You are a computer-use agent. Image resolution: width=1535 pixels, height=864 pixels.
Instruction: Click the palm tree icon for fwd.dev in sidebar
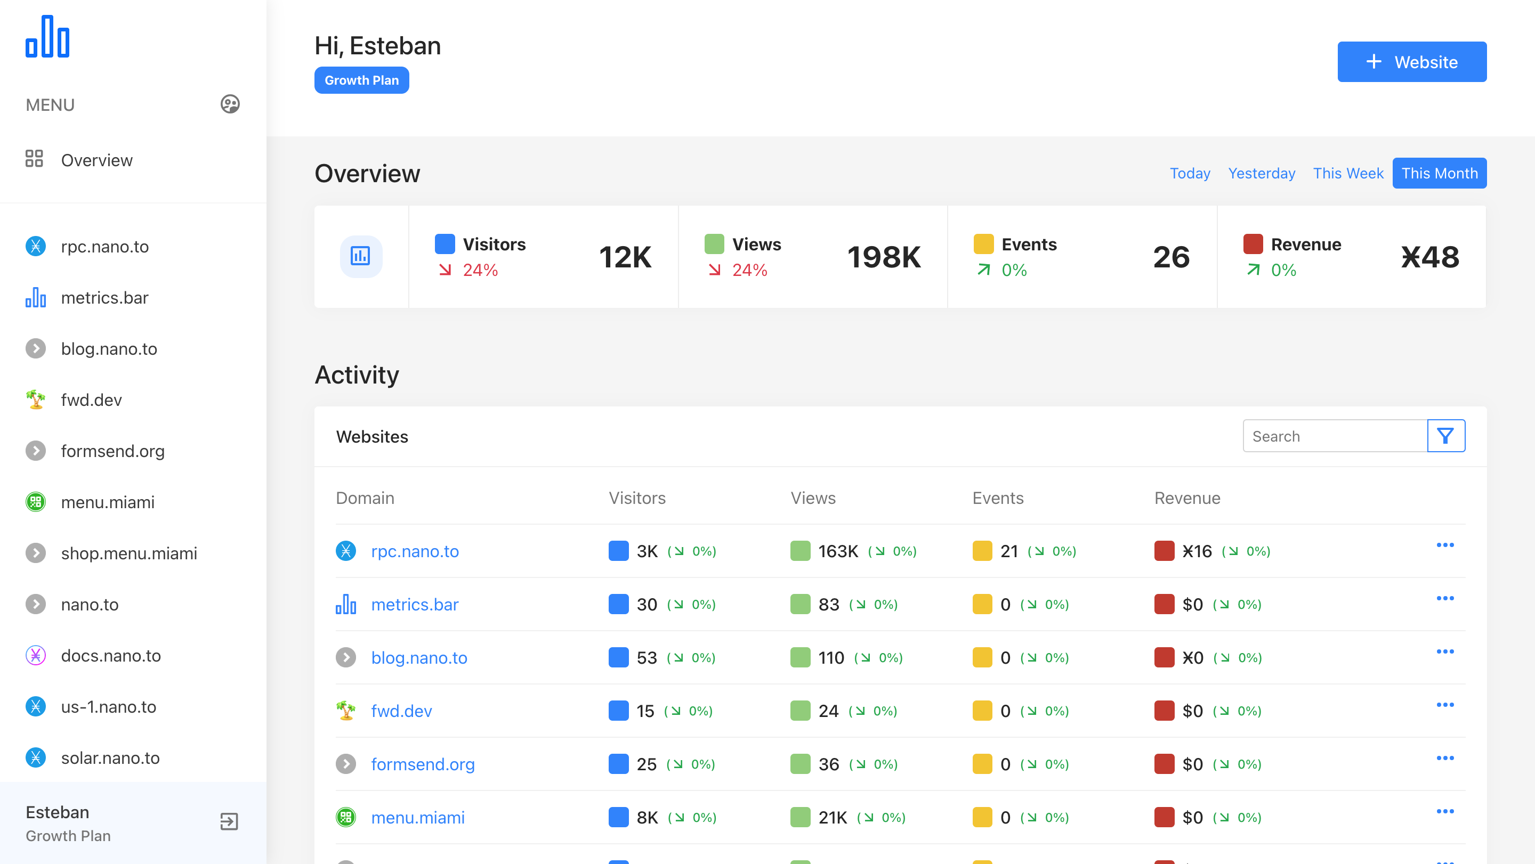pos(36,400)
